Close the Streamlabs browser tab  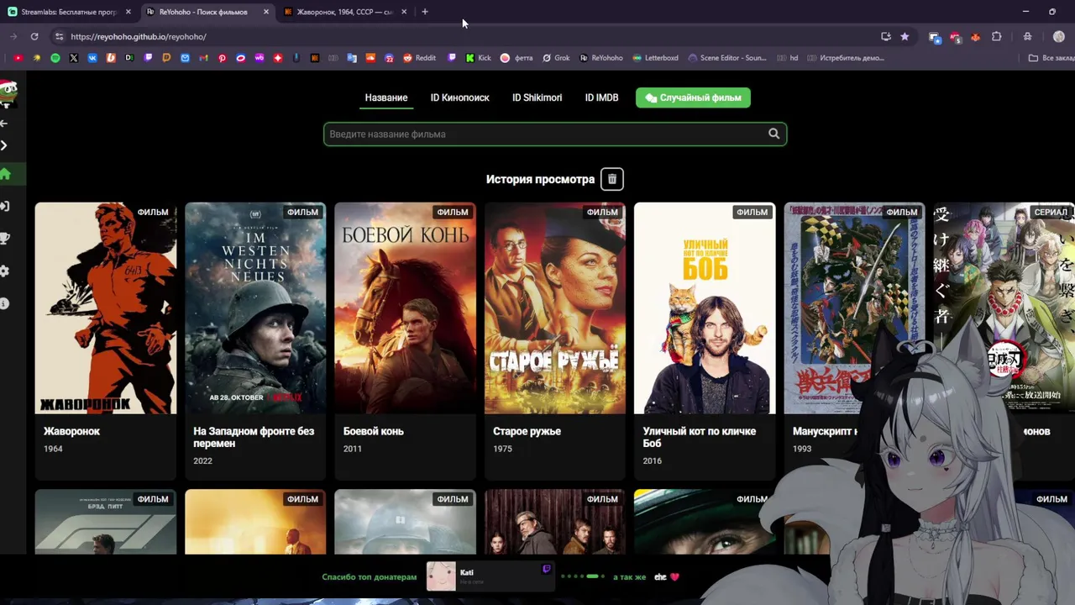pyautogui.click(x=128, y=12)
